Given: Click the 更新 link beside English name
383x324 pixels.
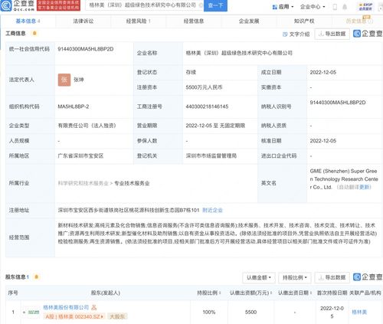Looking at the screenshot, I should click(x=365, y=187).
